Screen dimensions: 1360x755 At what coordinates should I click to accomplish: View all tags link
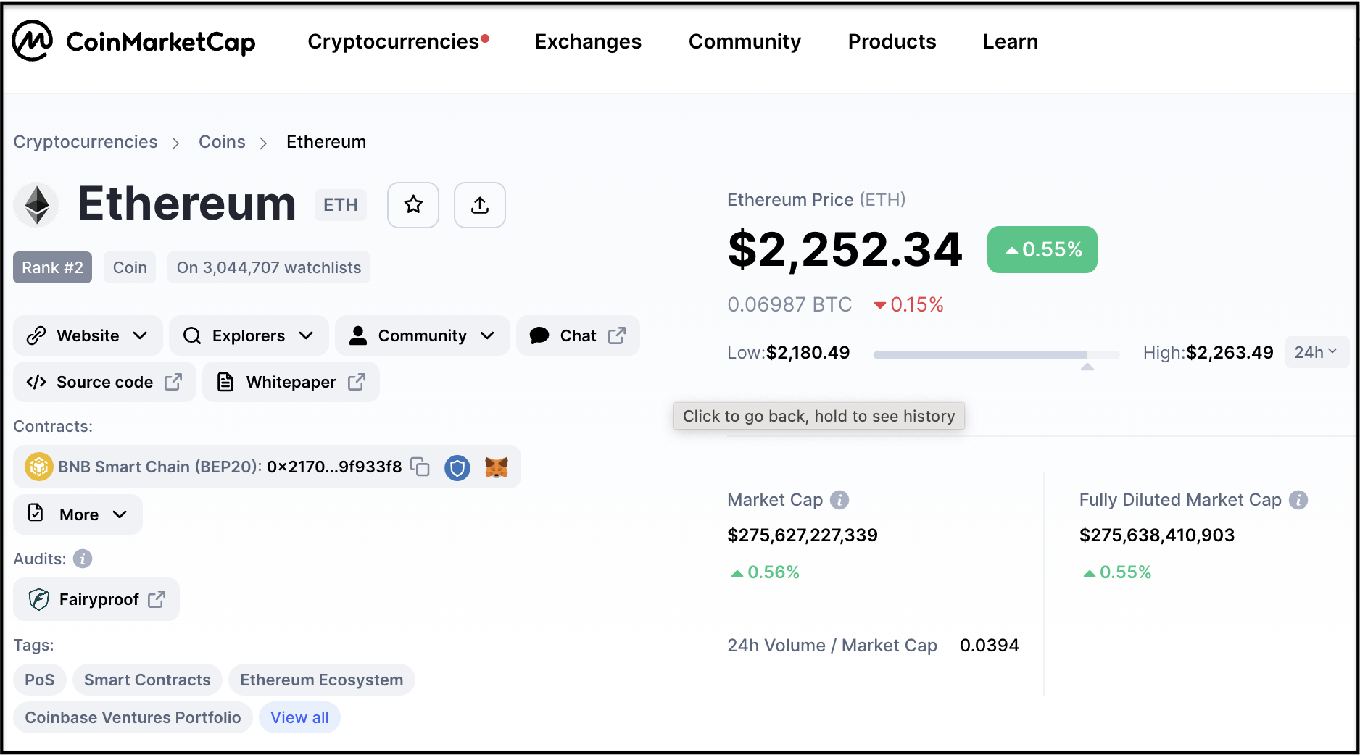tap(299, 717)
